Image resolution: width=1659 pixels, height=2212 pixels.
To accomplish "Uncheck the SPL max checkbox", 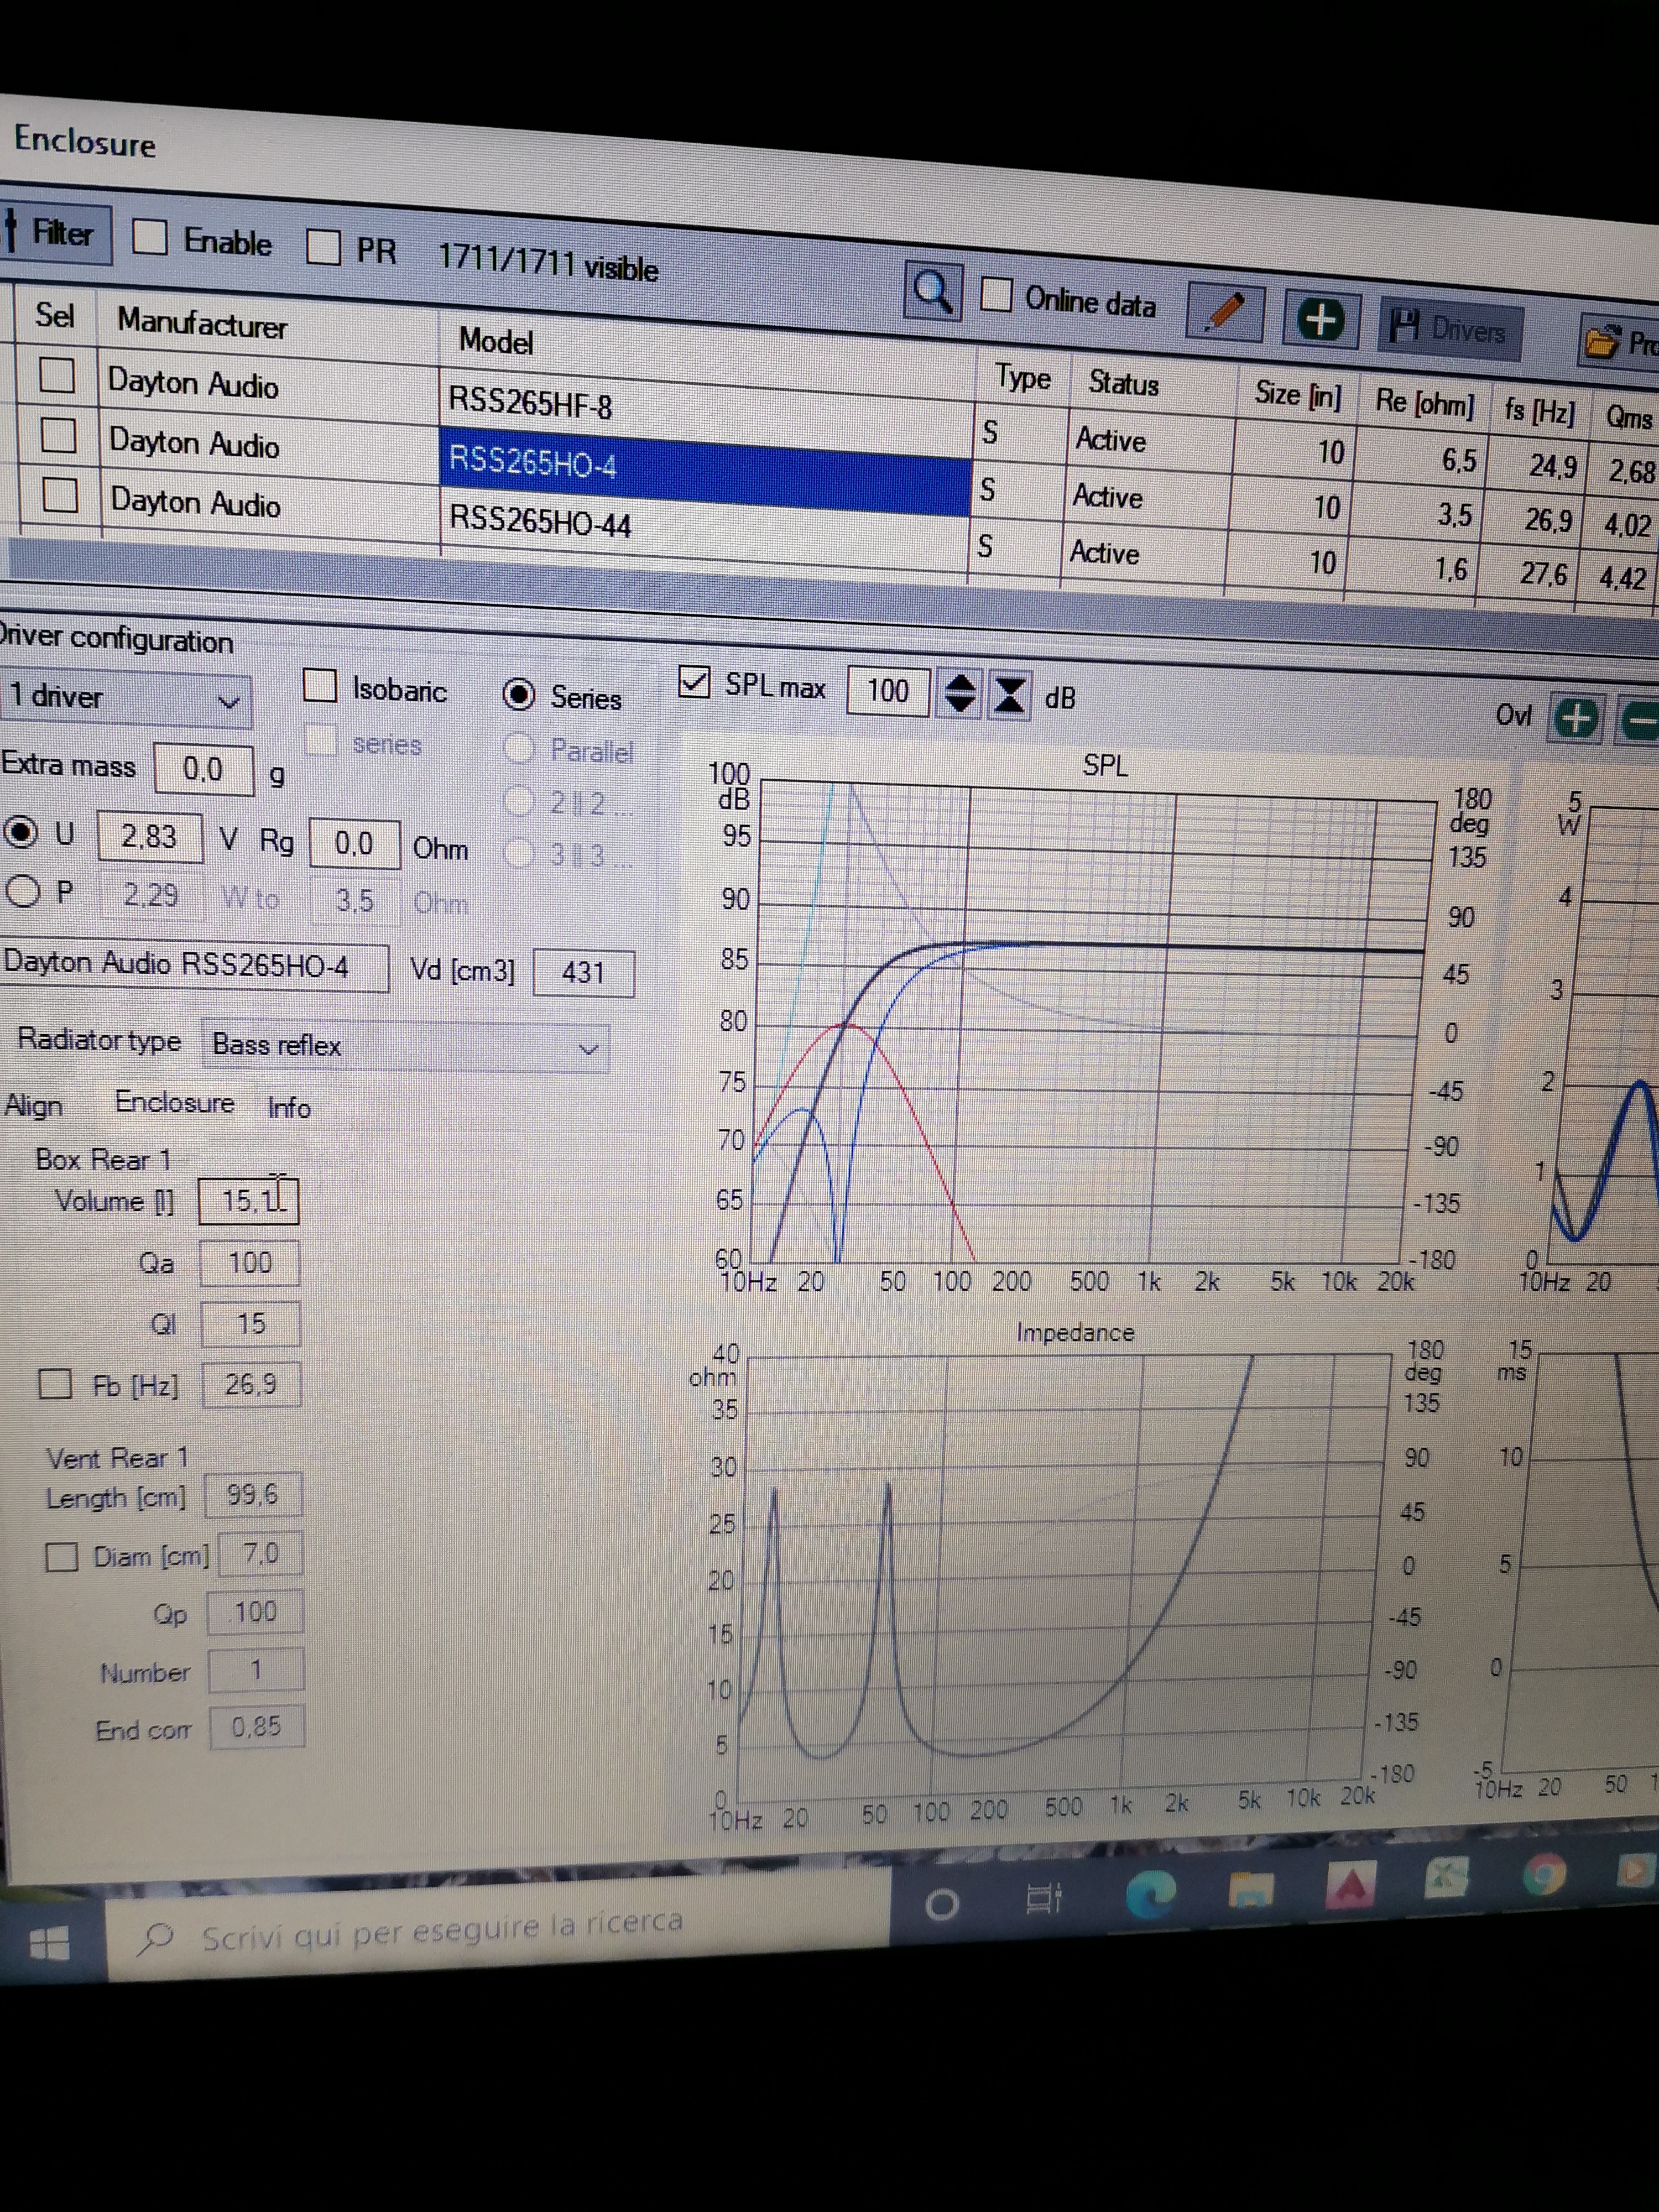I will 693,682.
